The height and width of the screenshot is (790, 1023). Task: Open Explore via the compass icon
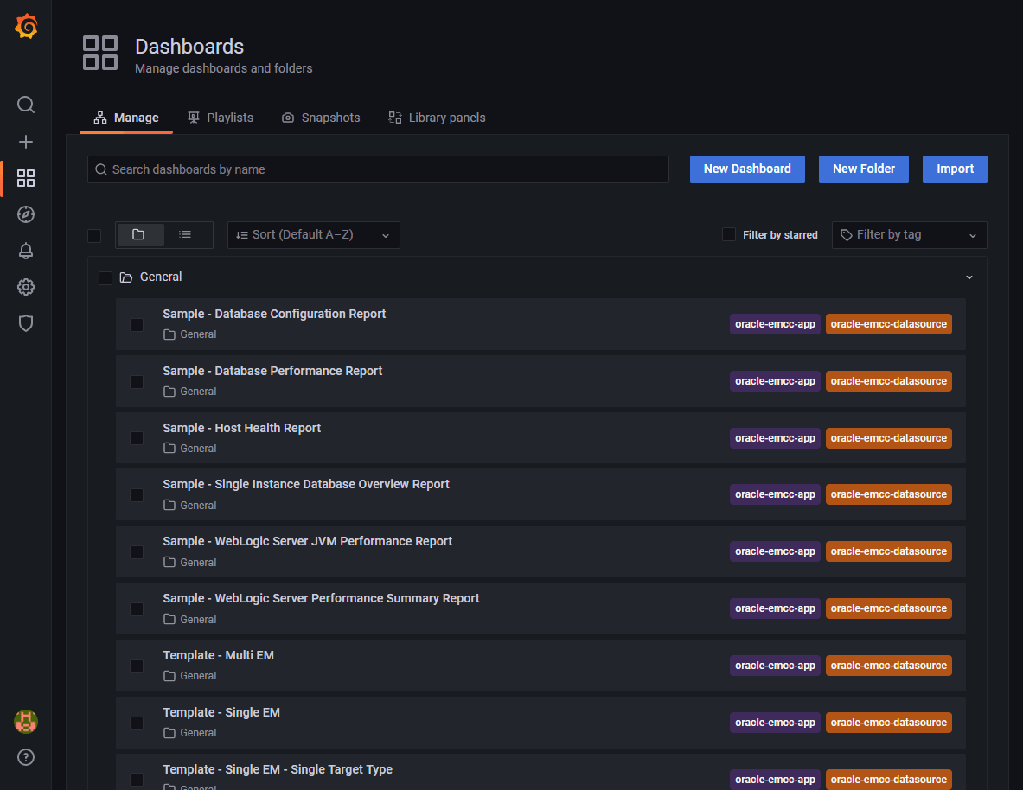click(25, 213)
